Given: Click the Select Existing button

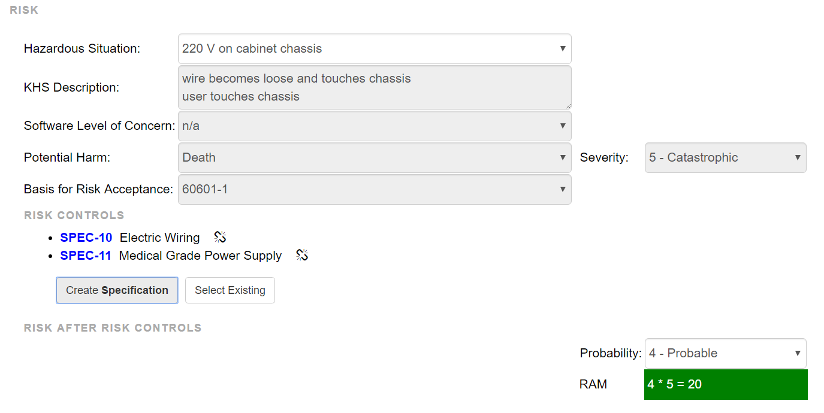Looking at the screenshot, I should click(230, 290).
